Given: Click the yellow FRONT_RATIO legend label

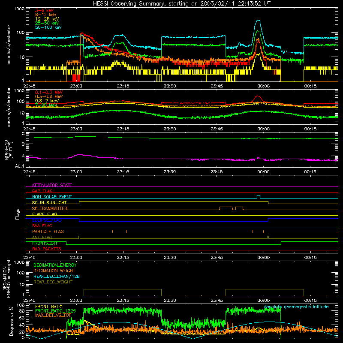Looking at the screenshot, I should [49, 307].
